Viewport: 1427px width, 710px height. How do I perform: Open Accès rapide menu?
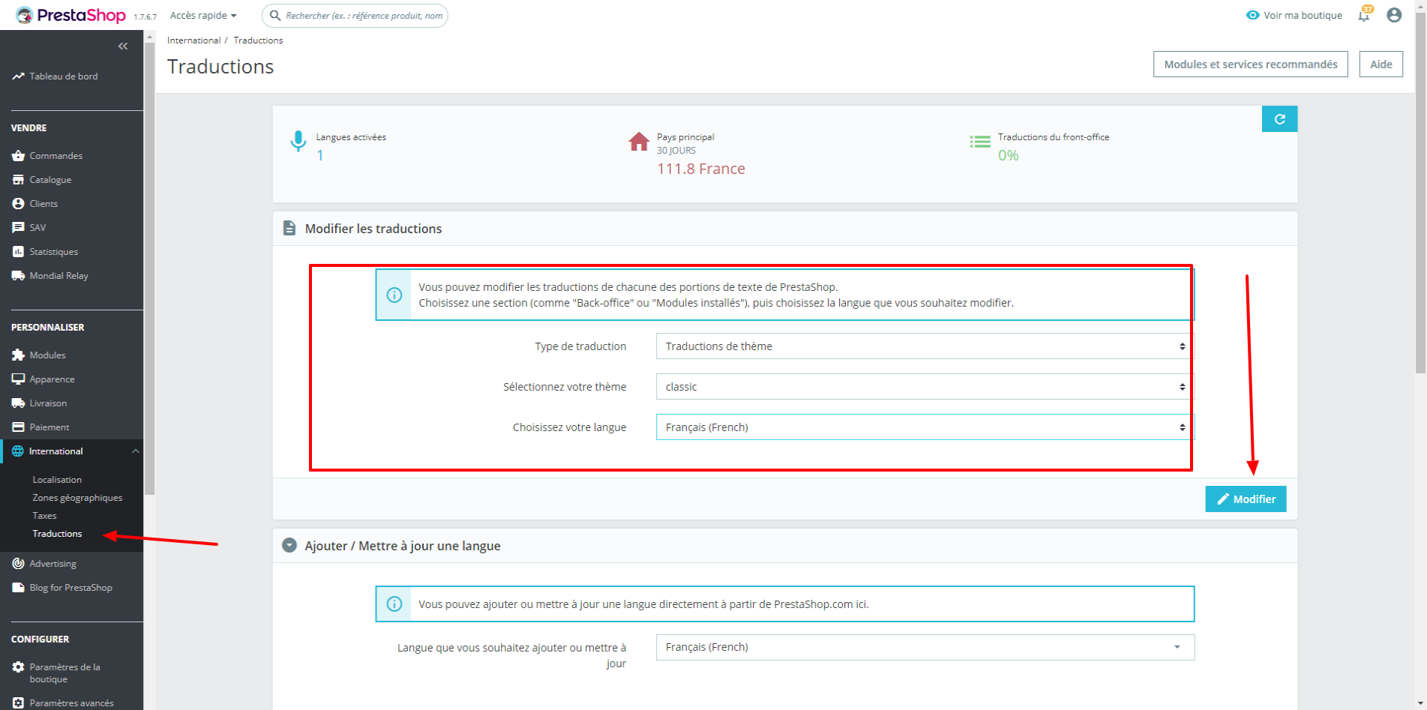[203, 16]
